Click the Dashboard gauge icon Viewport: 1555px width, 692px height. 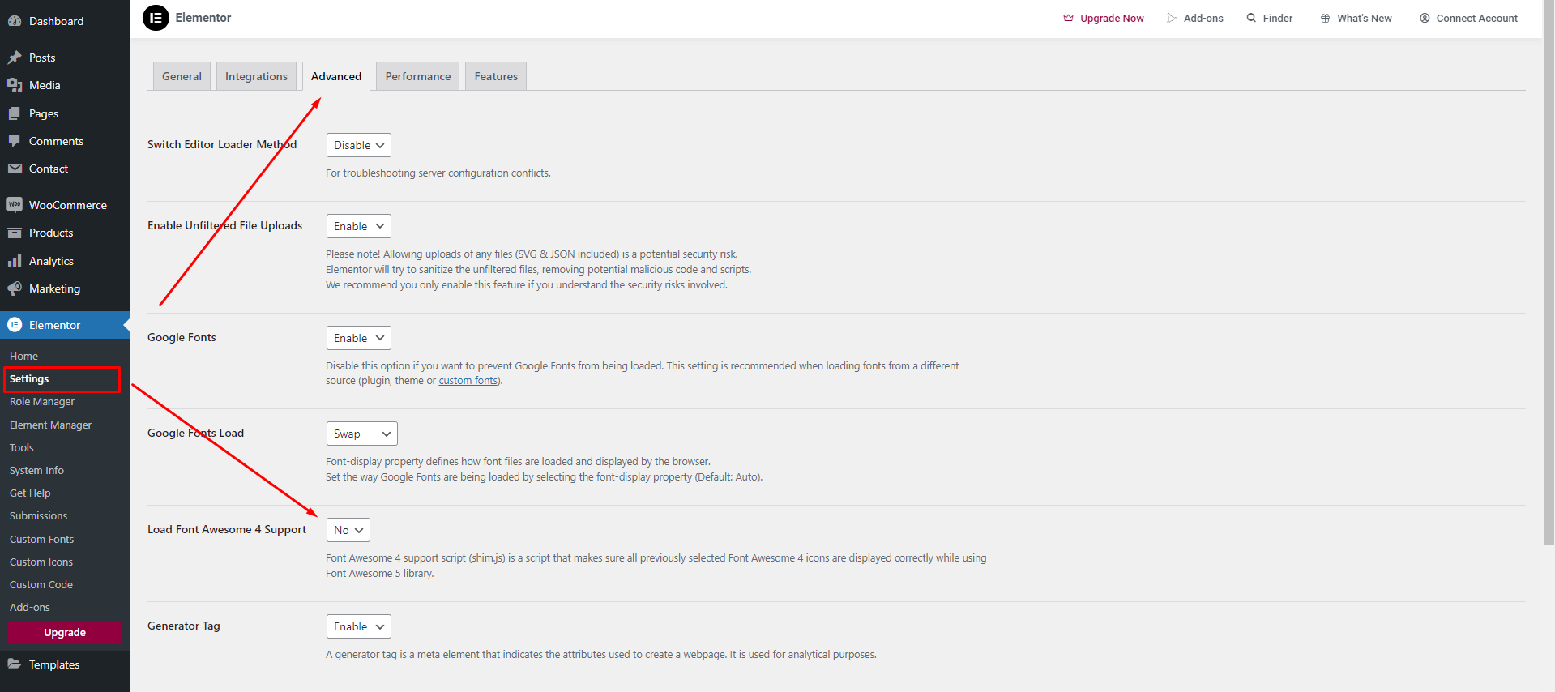(15, 21)
